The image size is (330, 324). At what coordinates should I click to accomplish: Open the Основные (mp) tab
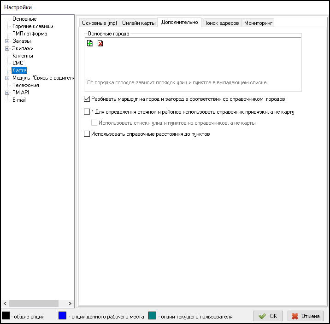(x=100, y=23)
